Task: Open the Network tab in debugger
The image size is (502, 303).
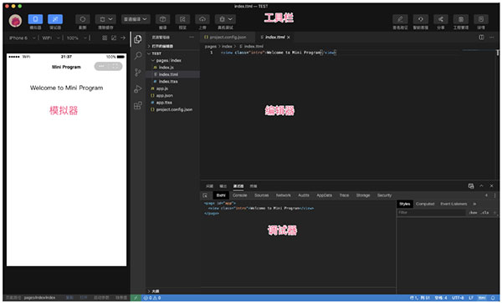Action: pos(284,195)
